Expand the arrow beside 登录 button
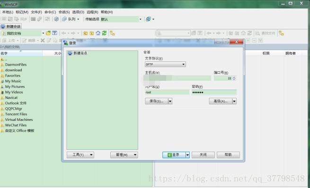 [187, 155]
